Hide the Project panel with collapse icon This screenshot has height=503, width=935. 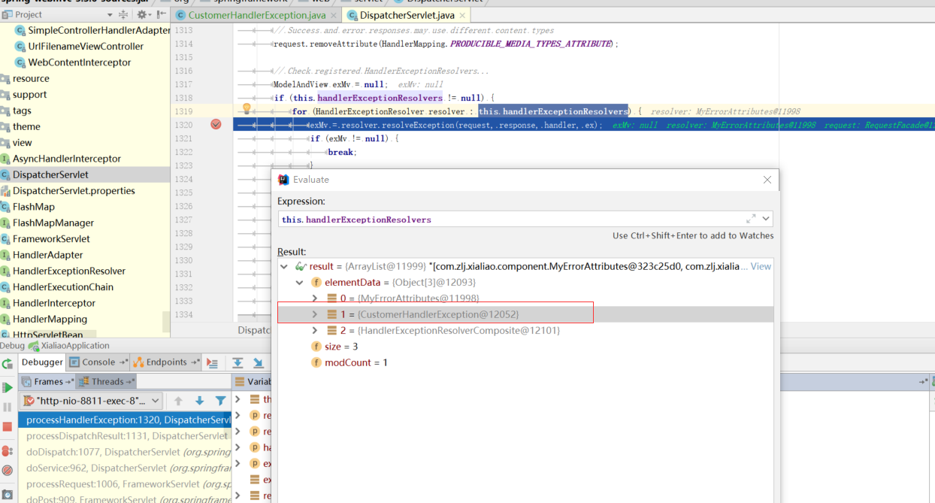162,14
